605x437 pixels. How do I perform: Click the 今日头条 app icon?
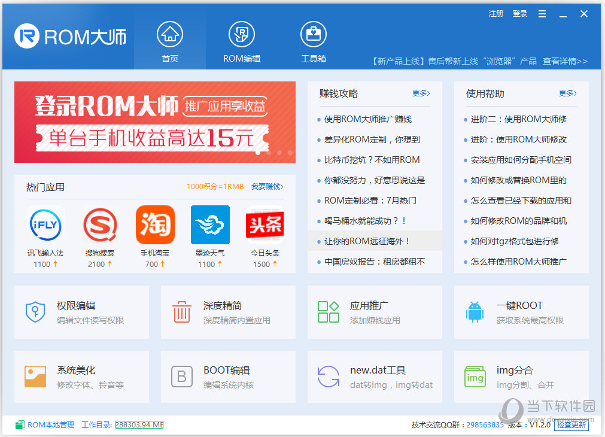pyautogui.click(x=265, y=224)
